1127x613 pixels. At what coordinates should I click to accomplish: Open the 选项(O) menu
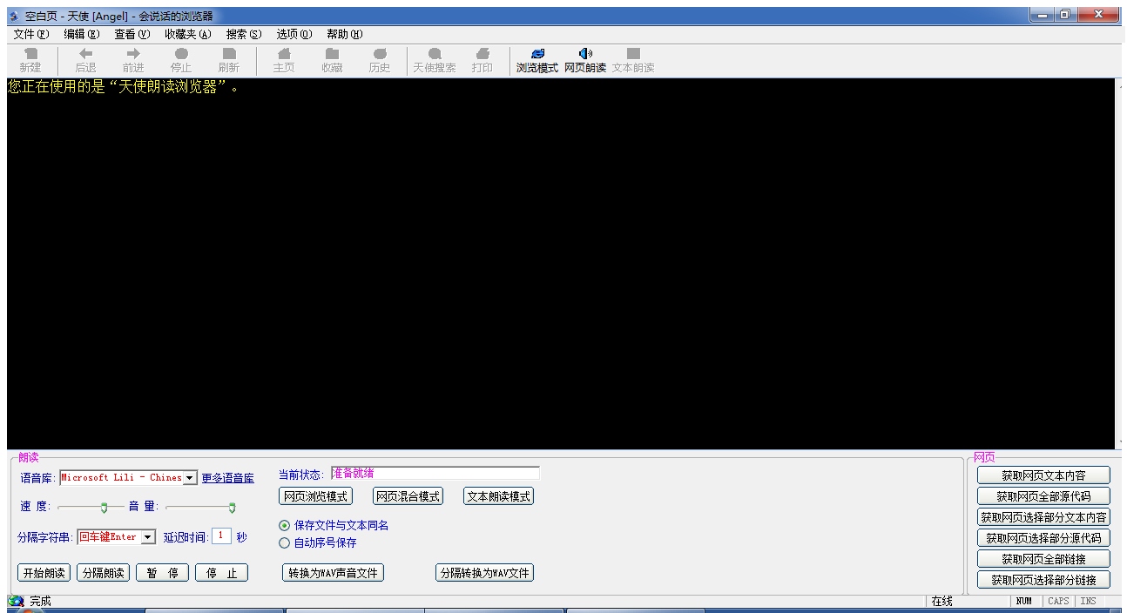tap(294, 34)
